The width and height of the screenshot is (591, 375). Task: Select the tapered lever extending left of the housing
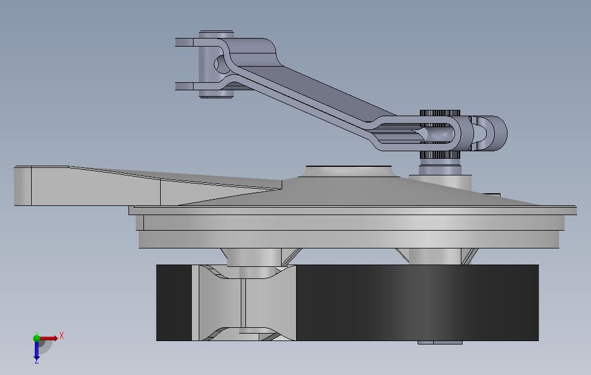point(147,186)
